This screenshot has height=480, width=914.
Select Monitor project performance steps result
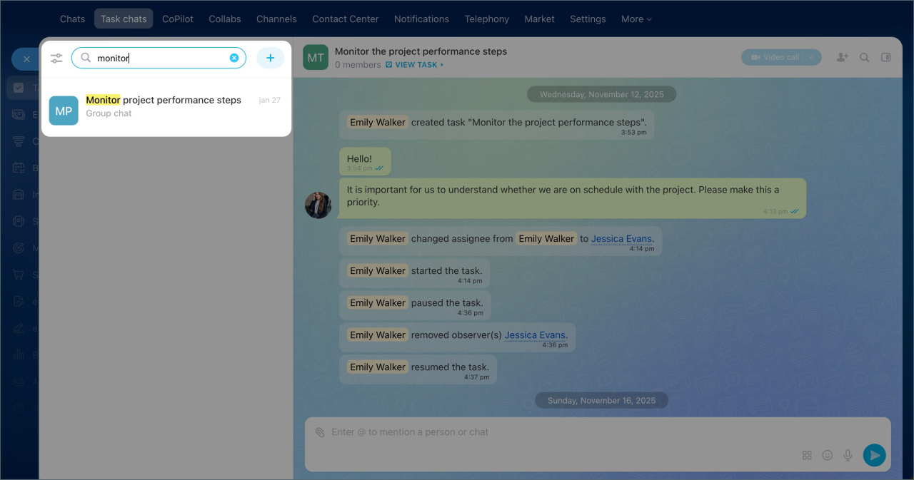166,107
